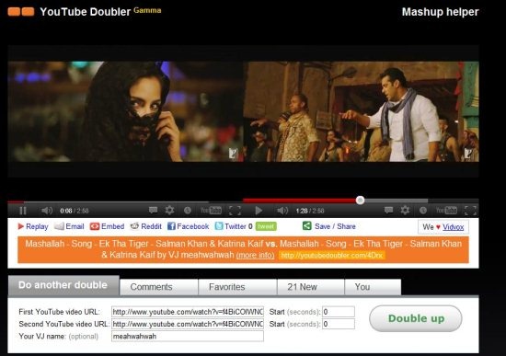Pause the left video player
This screenshot has height=356, width=506.
tap(23, 211)
